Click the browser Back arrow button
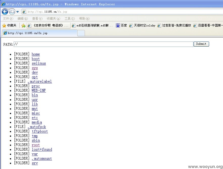Image resolution: width=223 pixels, height=169 pixels. (x=5, y=12)
